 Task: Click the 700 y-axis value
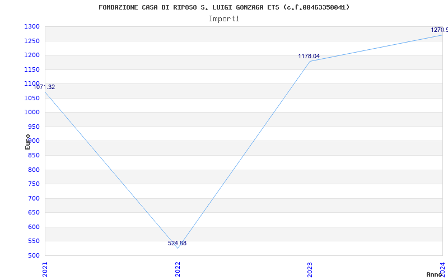point(34,199)
